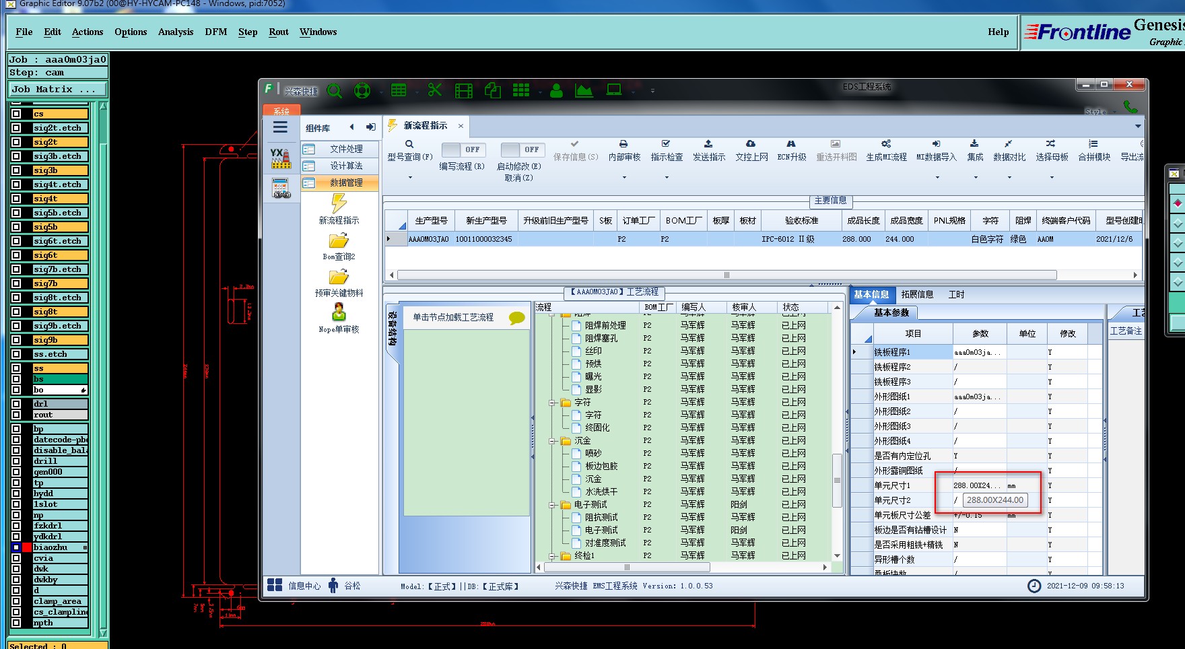Viewport: 1185px width, 649px height.
Task: Toggle visibility checkbox for sig5b layer
Action: pyautogui.click(x=16, y=227)
